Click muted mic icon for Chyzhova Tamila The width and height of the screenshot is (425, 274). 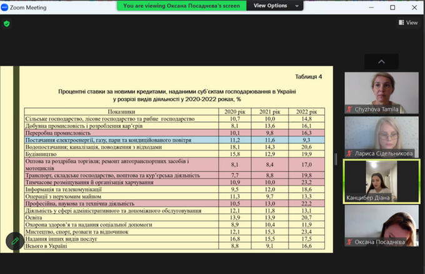[x=350, y=109]
